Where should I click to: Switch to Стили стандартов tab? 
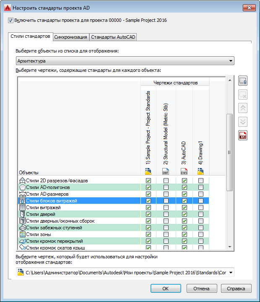coord(30,37)
